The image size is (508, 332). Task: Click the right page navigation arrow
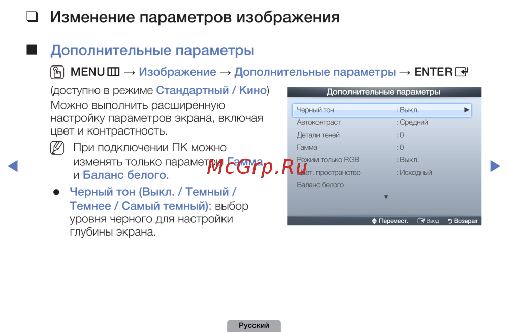pos(495,166)
